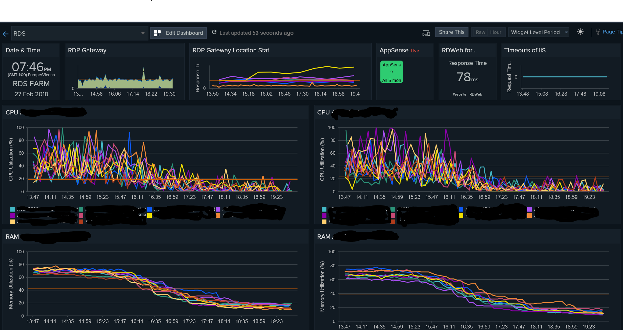The width and height of the screenshot is (623, 330).
Task: Click the refresh icon next to Last updated
Action: [x=214, y=32]
